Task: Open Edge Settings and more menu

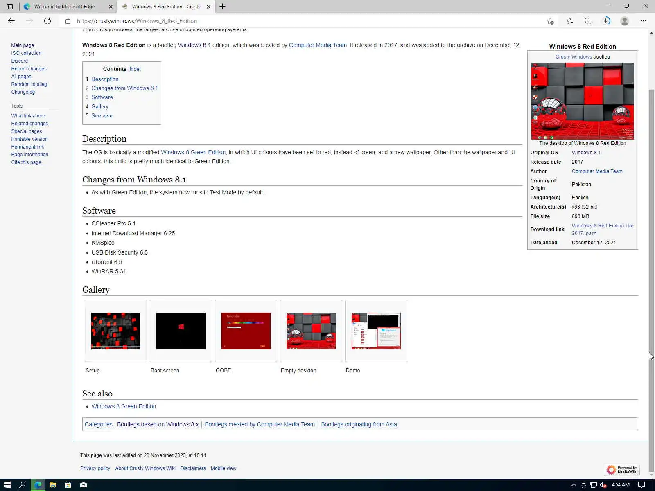Action: point(644,21)
